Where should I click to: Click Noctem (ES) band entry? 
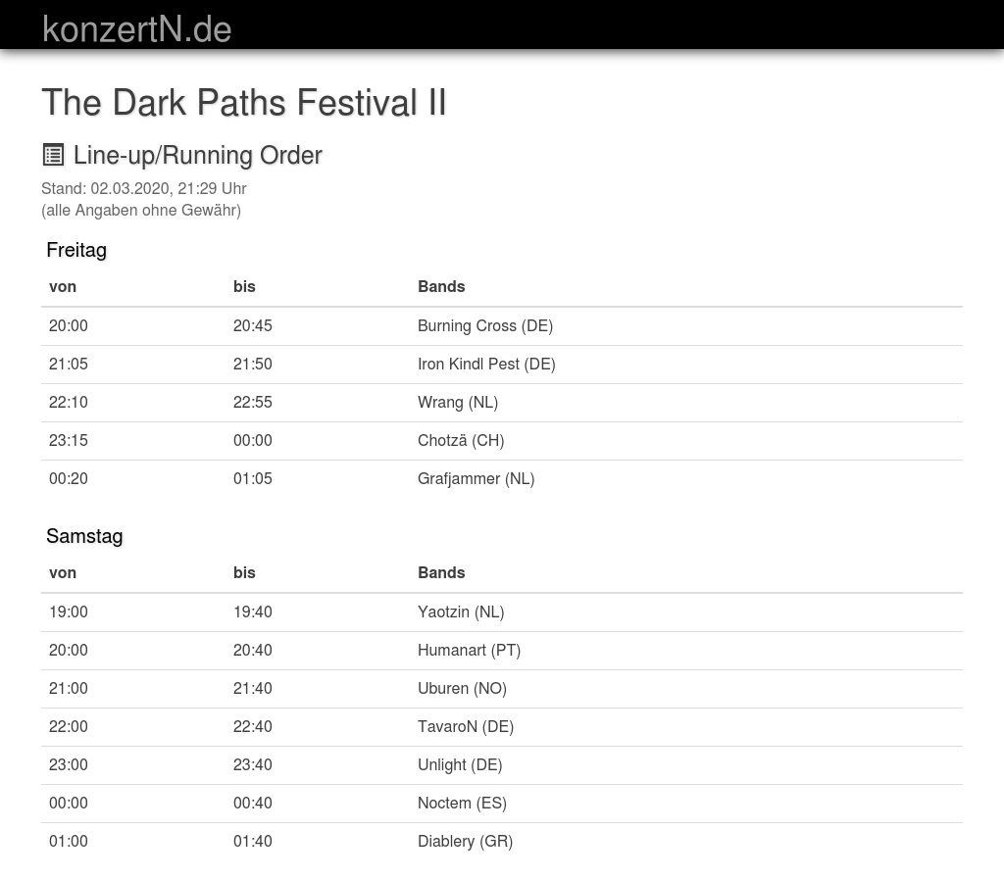pyautogui.click(x=462, y=804)
